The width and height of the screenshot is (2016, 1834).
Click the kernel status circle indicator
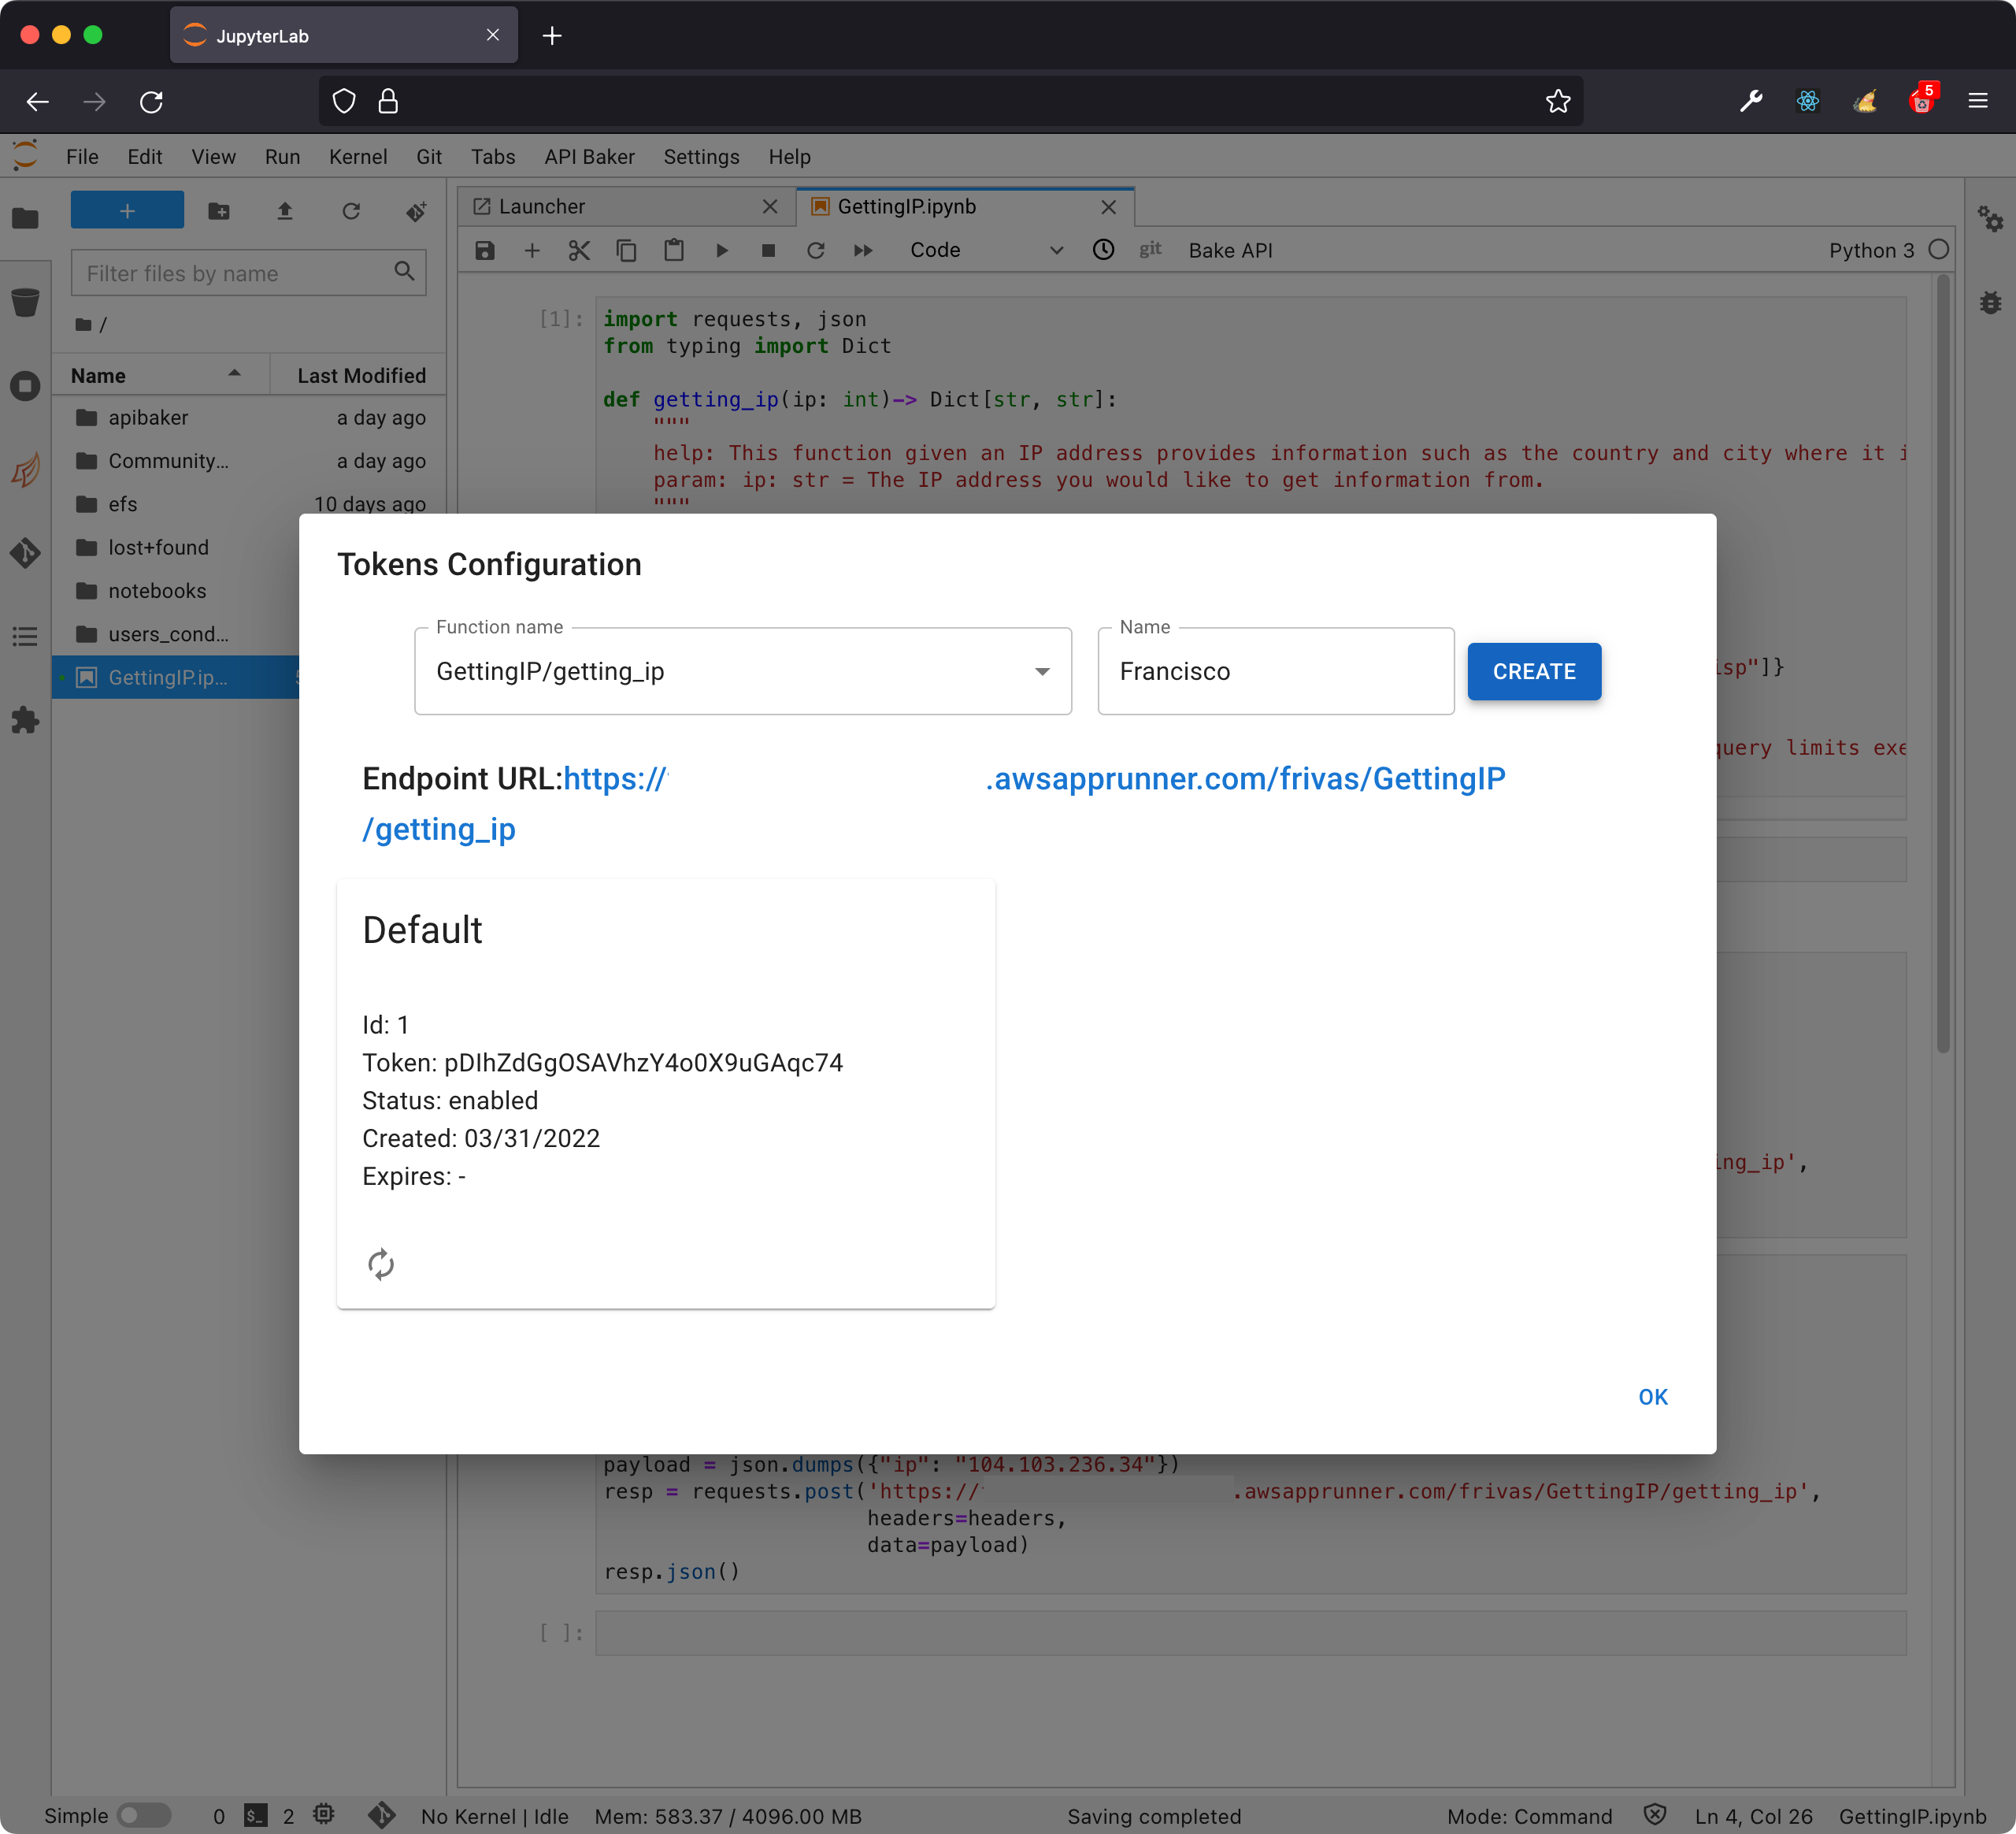[1938, 251]
